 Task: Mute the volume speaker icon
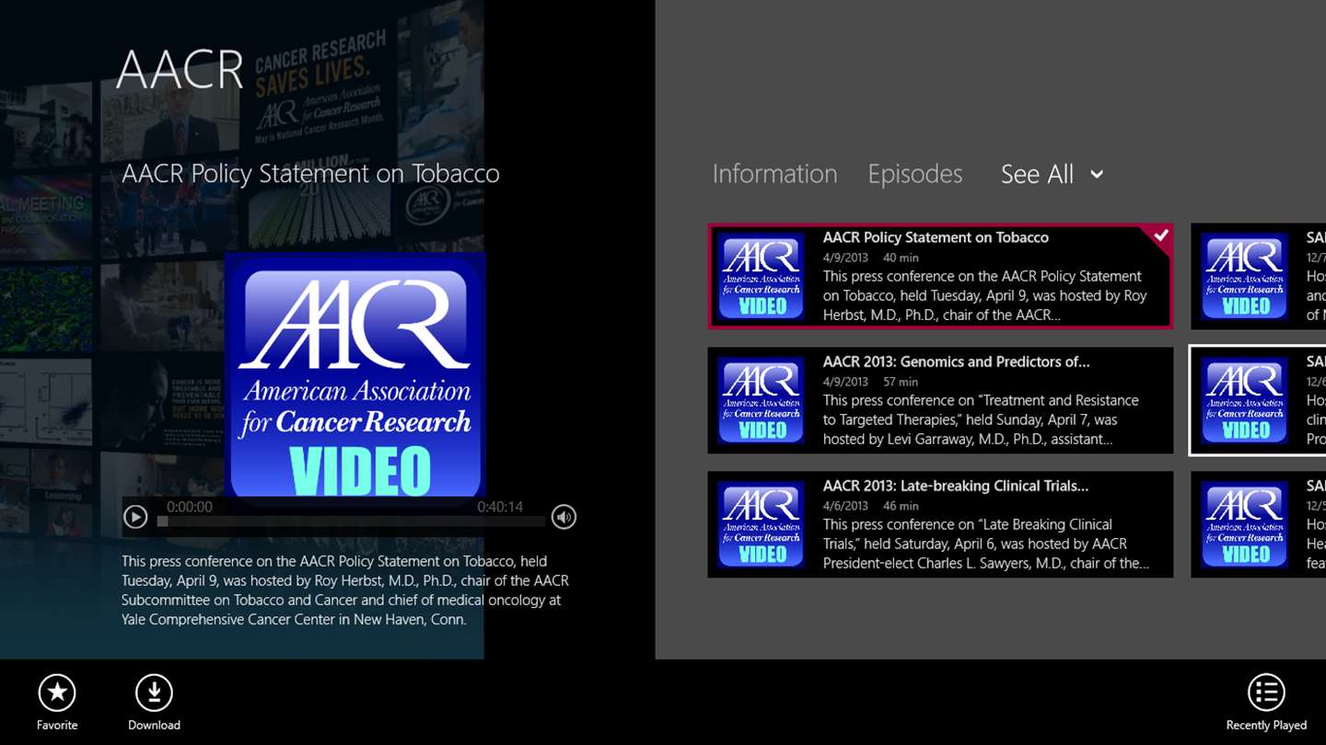coord(564,517)
